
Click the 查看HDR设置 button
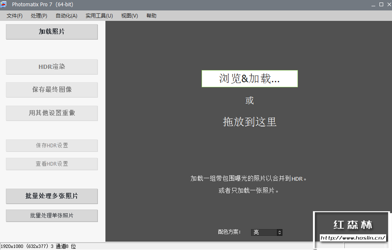52,164
